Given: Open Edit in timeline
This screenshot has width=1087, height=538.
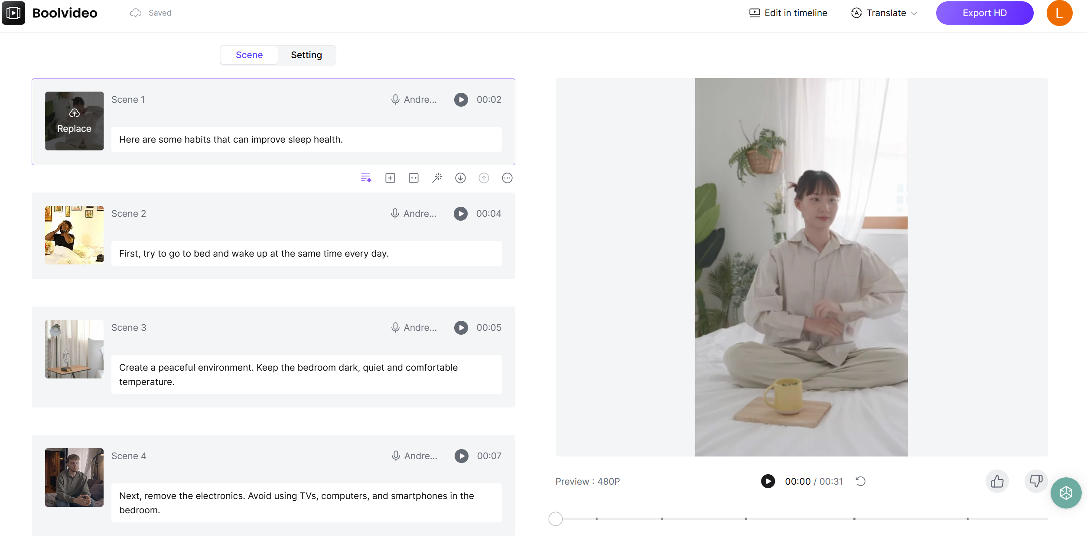Looking at the screenshot, I should (788, 13).
